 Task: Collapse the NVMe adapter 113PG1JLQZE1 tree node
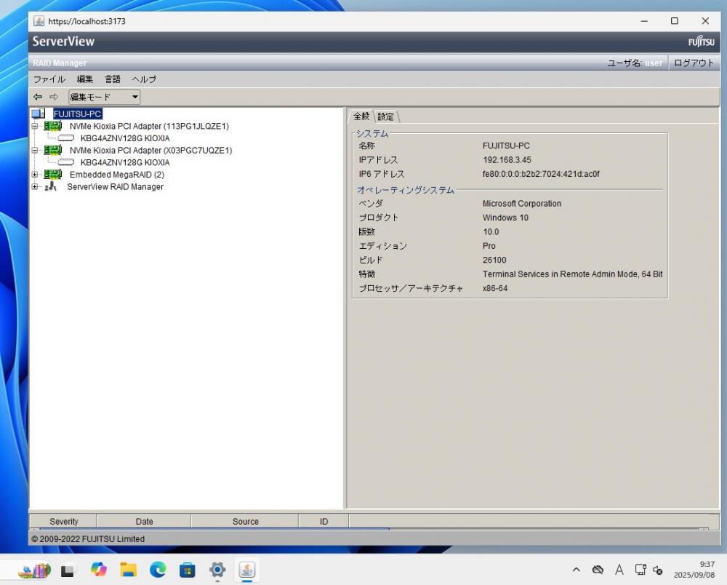coord(35,126)
